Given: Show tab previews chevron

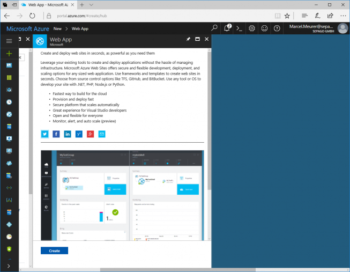Looking at the screenshot, I should (x=91, y=5).
